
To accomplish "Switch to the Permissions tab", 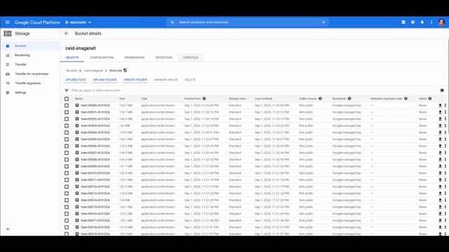I will [x=134, y=57].
